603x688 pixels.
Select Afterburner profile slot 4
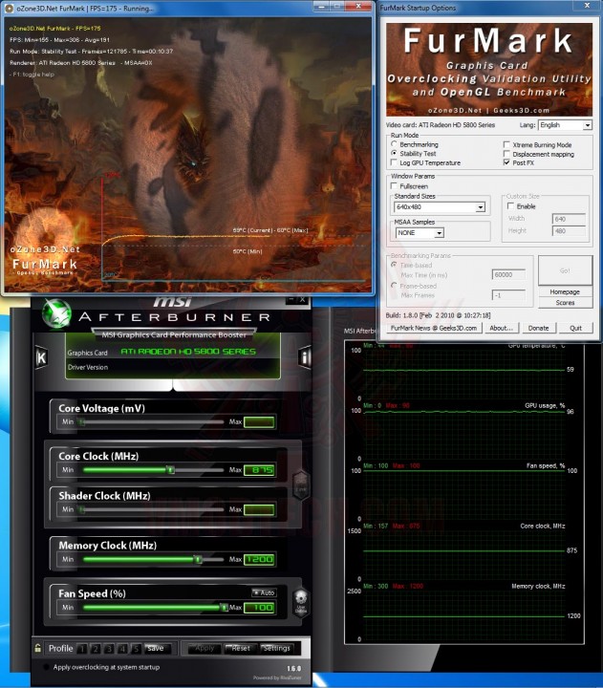123,649
